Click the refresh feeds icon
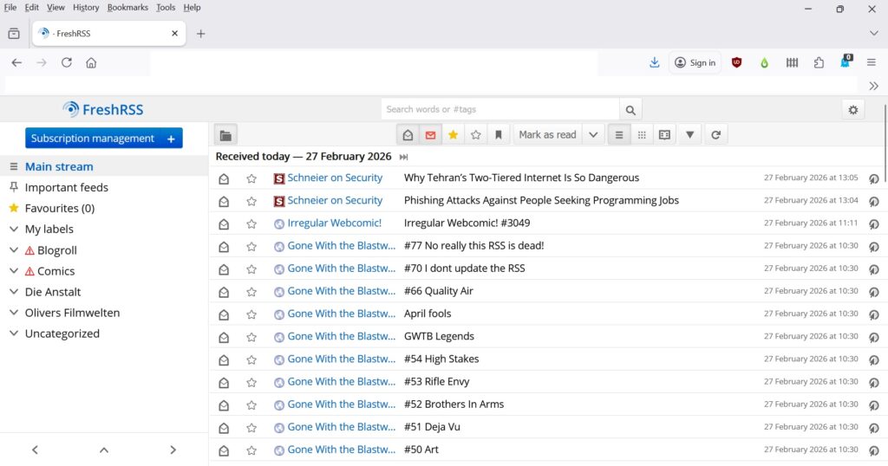 (x=715, y=135)
